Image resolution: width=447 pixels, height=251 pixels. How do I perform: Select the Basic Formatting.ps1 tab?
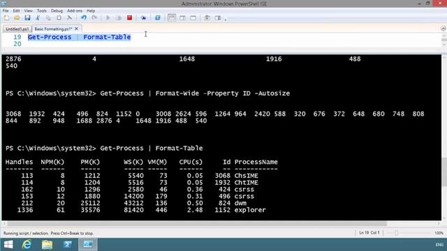pyautogui.click(x=53, y=29)
